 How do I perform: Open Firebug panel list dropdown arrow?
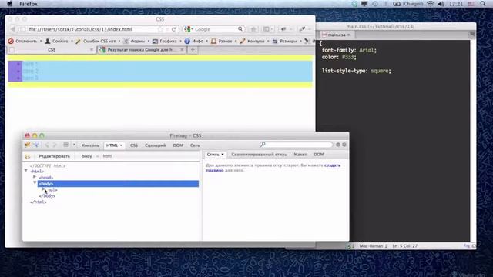tap(74, 145)
